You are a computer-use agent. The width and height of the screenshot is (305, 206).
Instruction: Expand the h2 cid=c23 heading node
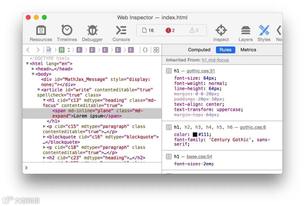[x=44, y=158]
